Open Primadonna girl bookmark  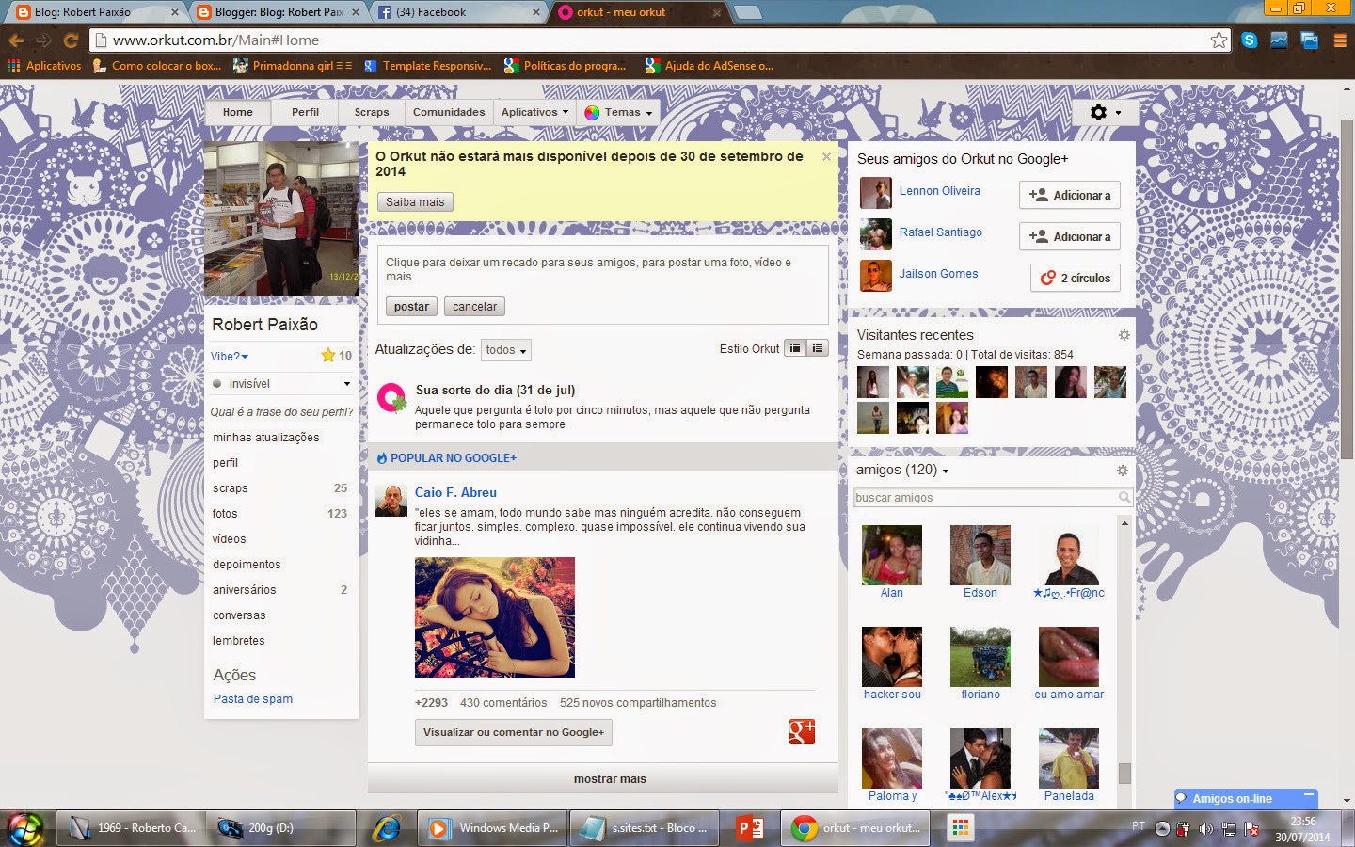294,66
